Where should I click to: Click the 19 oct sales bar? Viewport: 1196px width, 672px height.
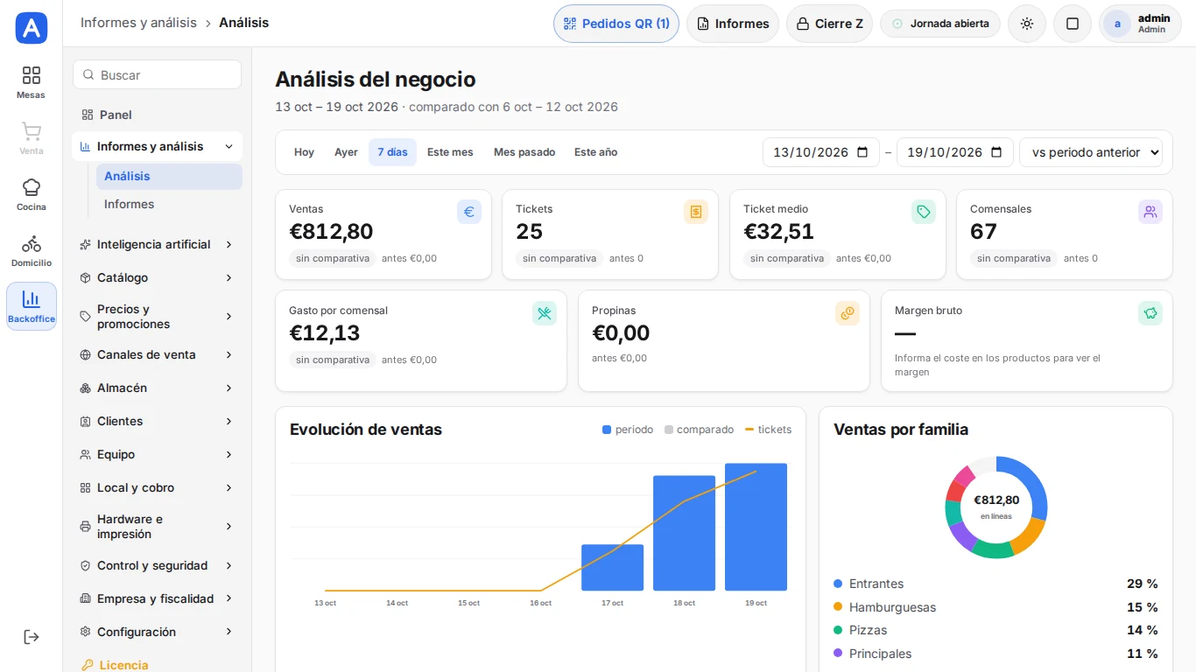tap(756, 527)
